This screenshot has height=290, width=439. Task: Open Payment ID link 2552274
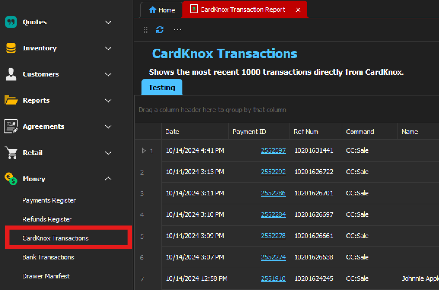(273, 257)
